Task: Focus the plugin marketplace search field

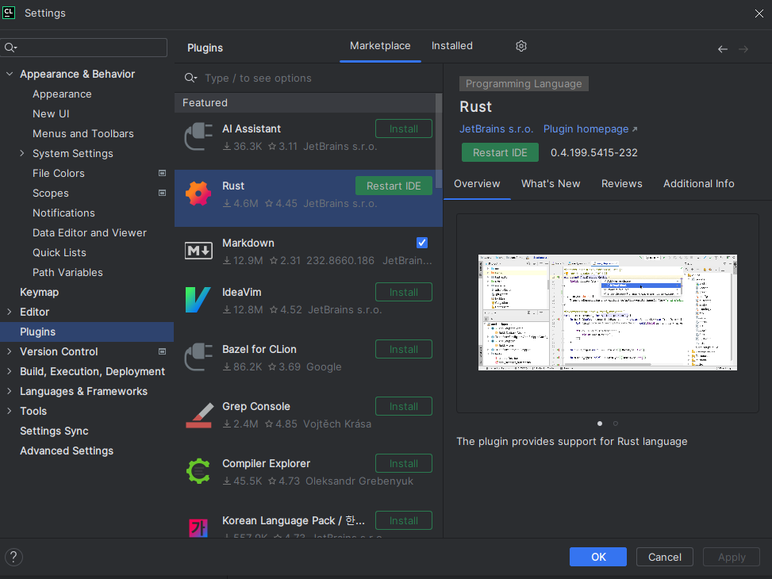Action: pyautogui.click(x=308, y=78)
